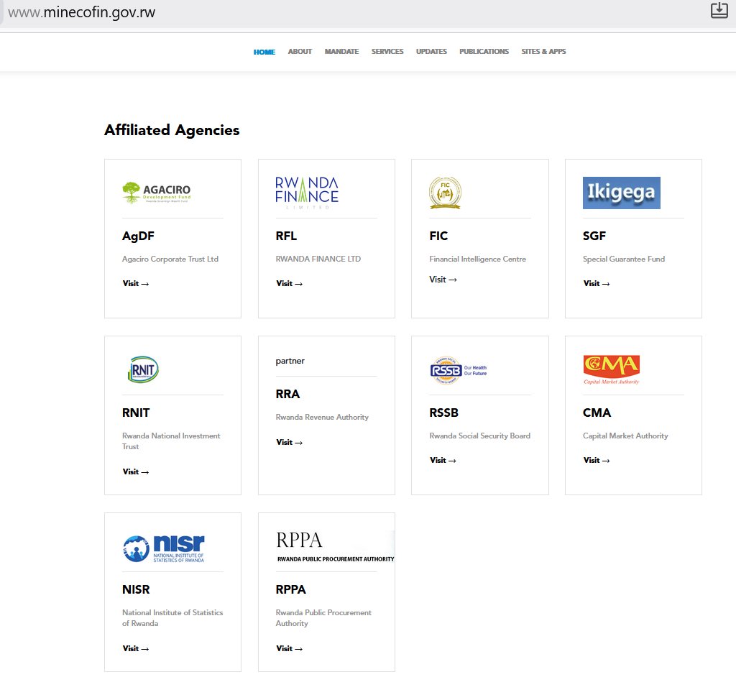This screenshot has height=695, width=736.
Task: Click the SGF card heading
Action: tap(594, 236)
